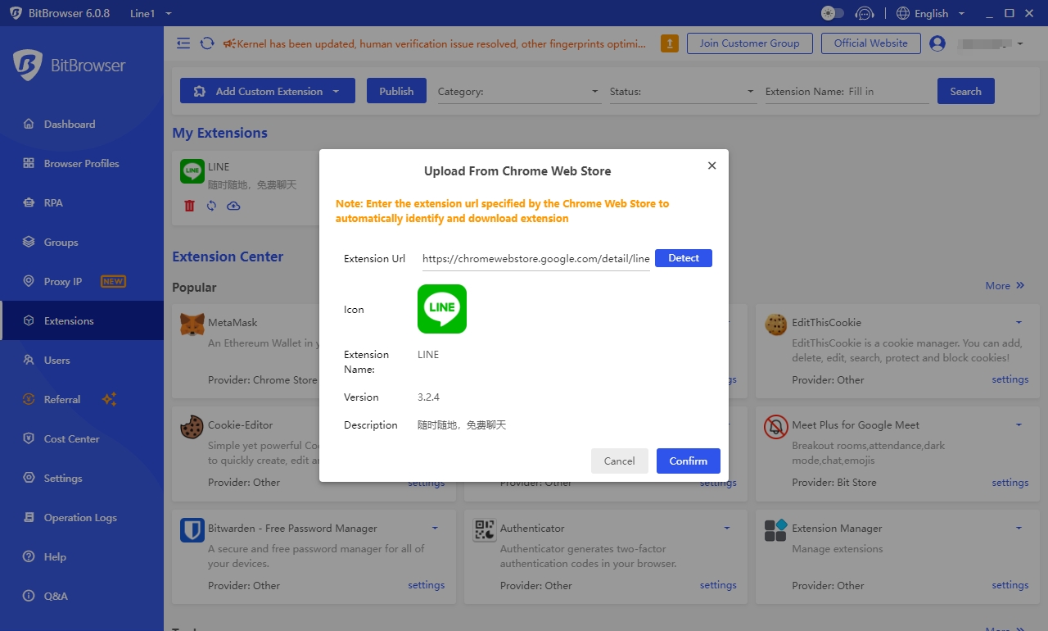Viewport: 1048px width, 631px height.
Task: Expand Bitwarden card dropdown arrow
Action: tap(435, 528)
